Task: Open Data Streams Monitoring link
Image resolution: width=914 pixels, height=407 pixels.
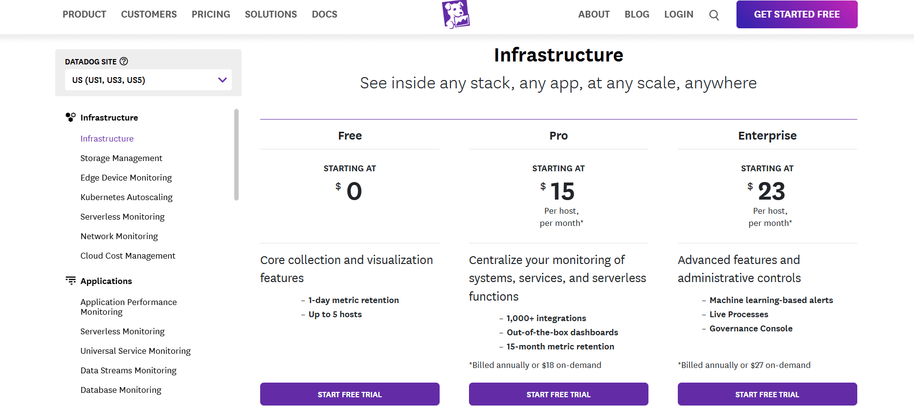Action: [x=128, y=370]
